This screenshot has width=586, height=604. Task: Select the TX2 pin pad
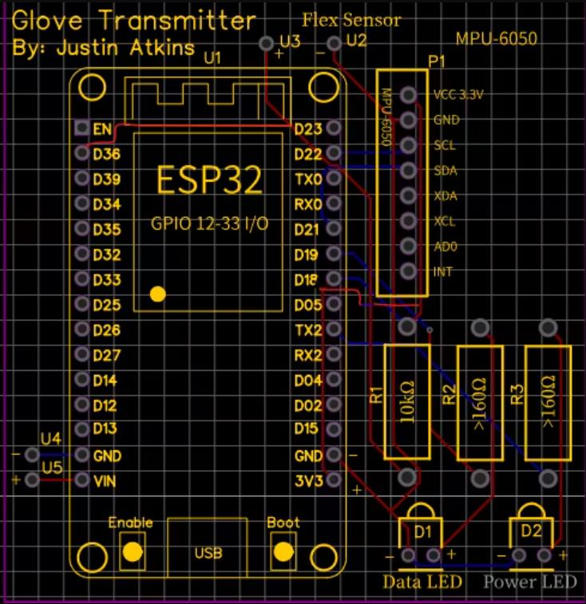(x=334, y=329)
